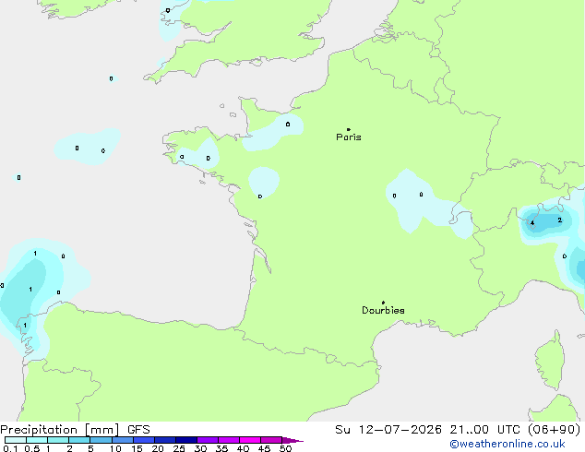The height and width of the screenshot is (452, 585).
Task: Click the 'Precipitation [mm]' title text
Action: click(x=60, y=430)
